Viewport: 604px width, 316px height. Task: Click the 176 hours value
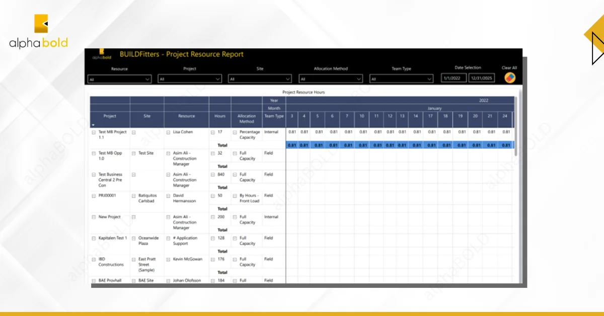(220, 259)
